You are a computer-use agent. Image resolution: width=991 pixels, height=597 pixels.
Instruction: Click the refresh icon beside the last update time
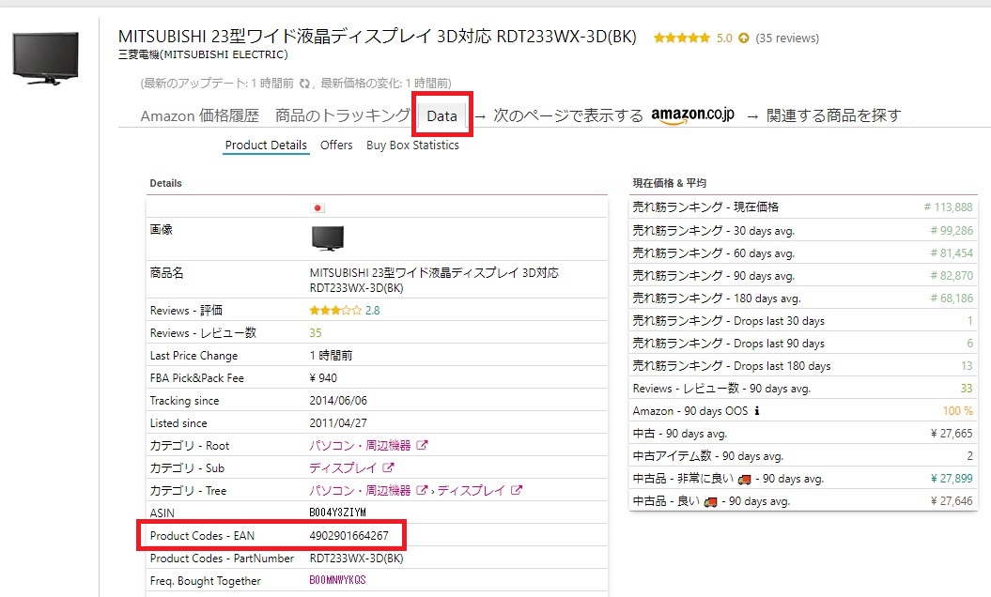coord(304,84)
